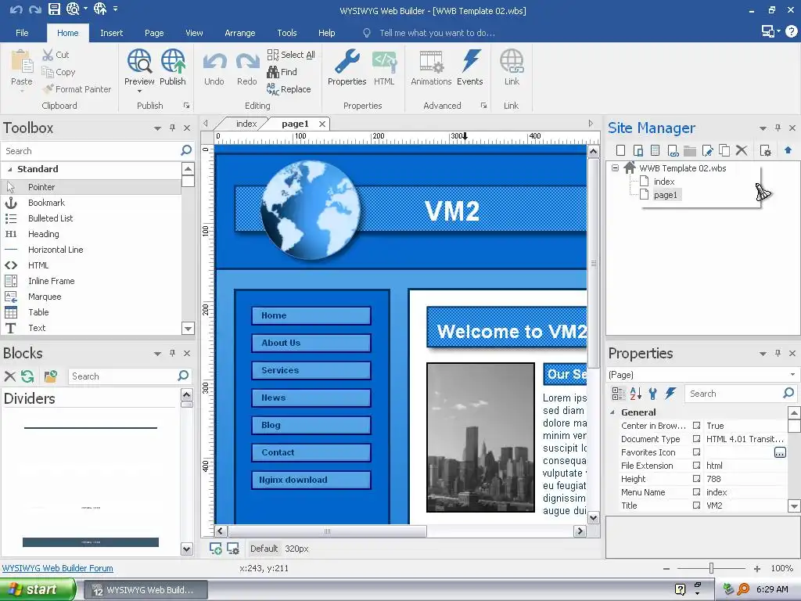Open the Paste dropdown arrow
Viewport: 801px width, 601px height.
click(21, 92)
